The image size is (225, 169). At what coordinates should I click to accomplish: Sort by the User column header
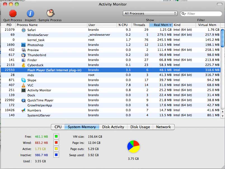click(x=102, y=25)
